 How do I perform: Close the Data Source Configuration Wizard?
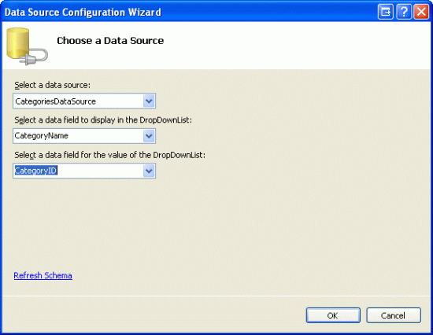pyautogui.click(x=421, y=12)
